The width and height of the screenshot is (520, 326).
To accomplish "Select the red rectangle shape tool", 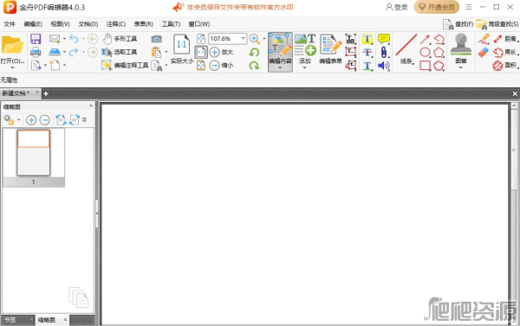I will [x=426, y=65].
